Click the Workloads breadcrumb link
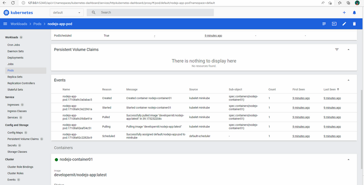The width and height of the screenshot is (364, 185). point(19,24)
